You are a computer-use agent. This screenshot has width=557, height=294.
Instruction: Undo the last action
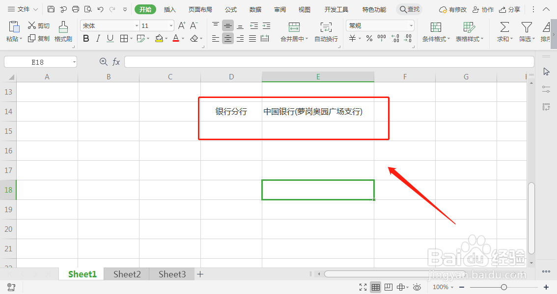click(x=100, y=9)
